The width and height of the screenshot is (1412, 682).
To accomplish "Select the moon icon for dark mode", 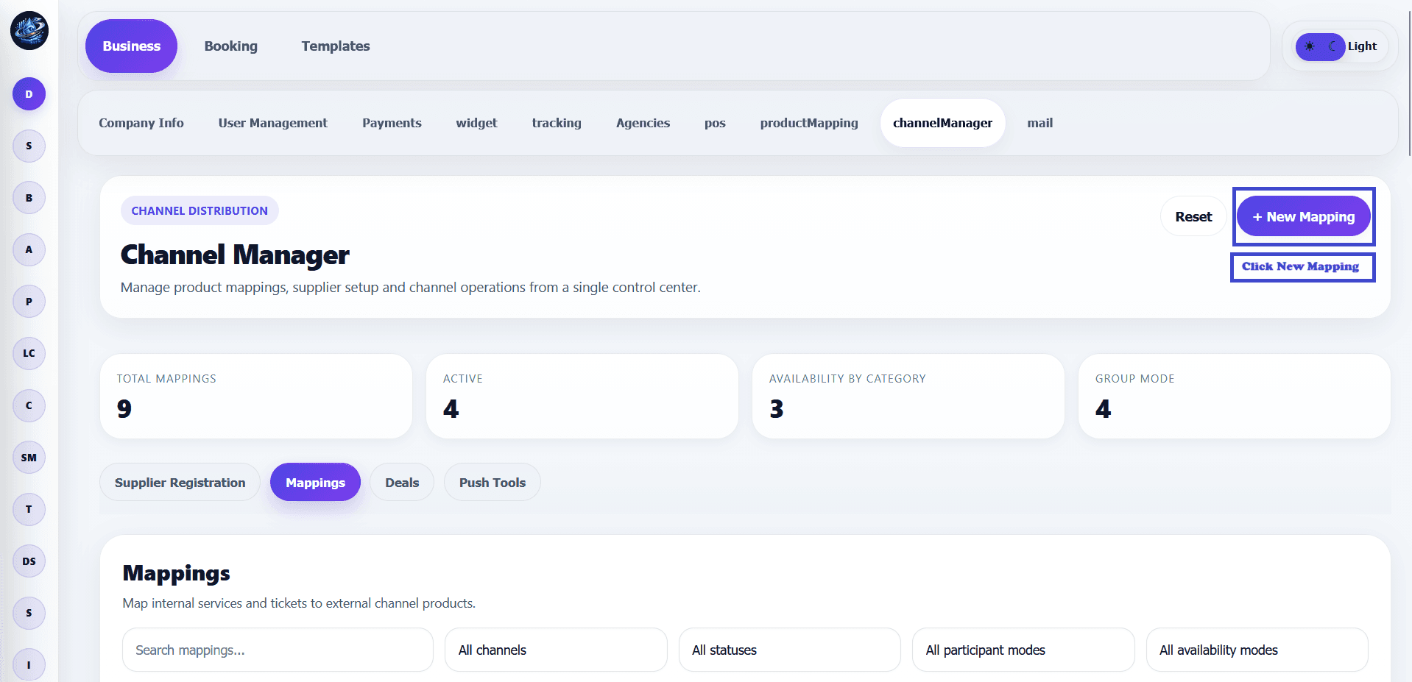I will click(x=1332, y=46).
